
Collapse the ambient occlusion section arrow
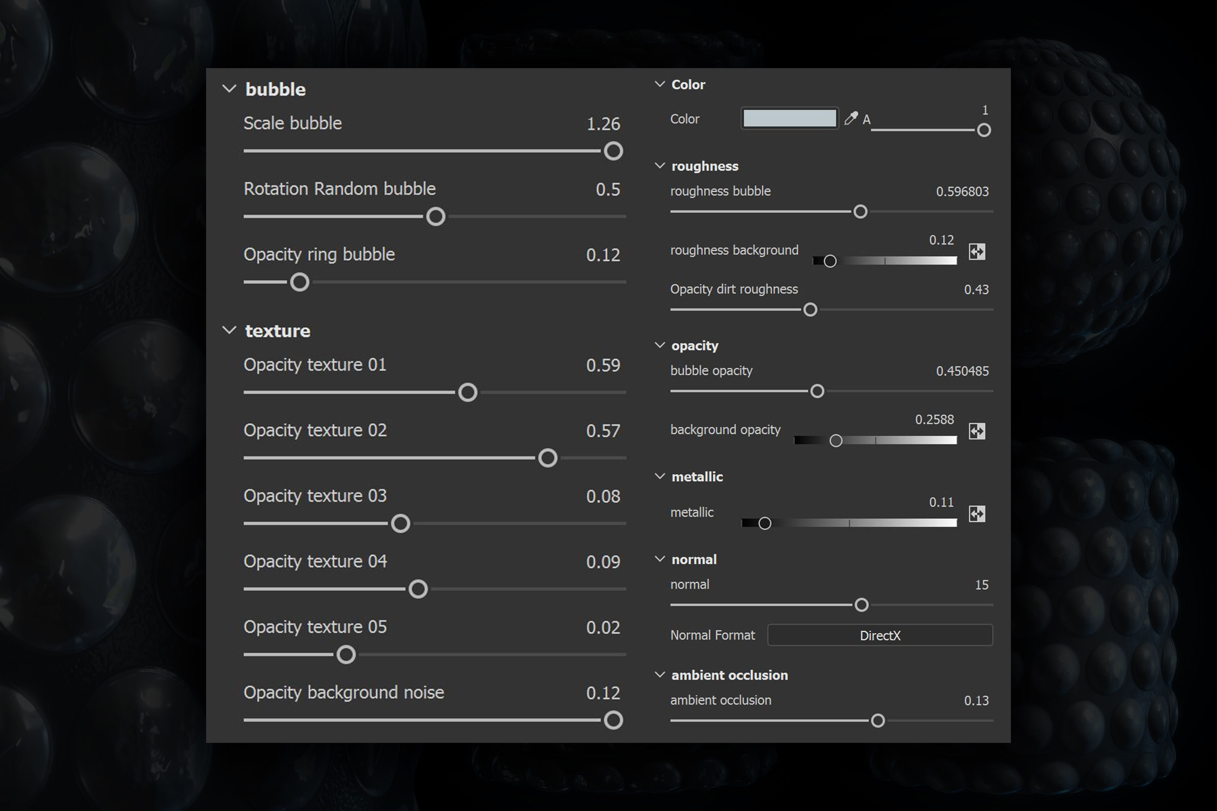[660, 674]
